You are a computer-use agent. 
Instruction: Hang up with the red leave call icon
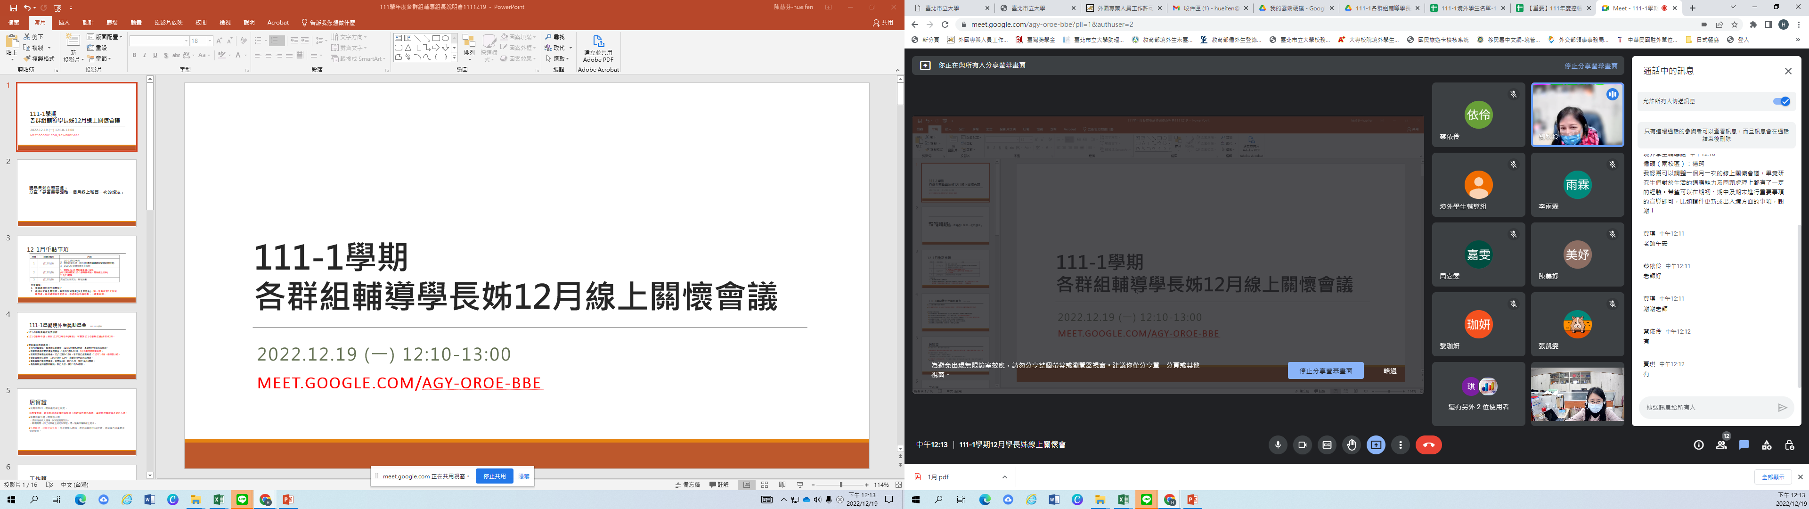click(x=1428, y=445)
